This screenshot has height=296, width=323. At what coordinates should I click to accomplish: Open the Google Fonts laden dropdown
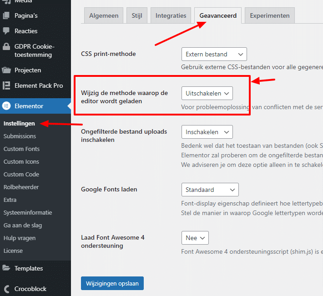(210, 189)
